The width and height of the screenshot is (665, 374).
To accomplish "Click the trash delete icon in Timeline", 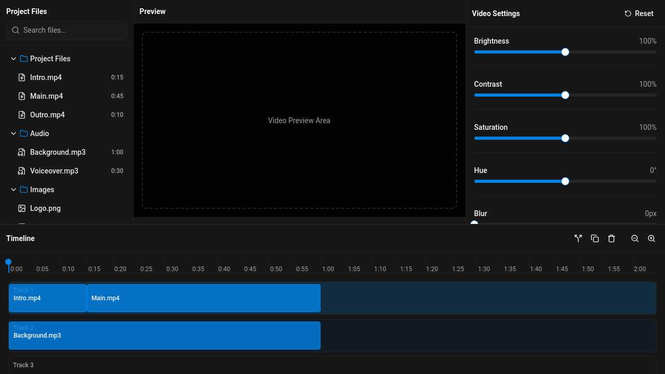I will tap(611, 238).
